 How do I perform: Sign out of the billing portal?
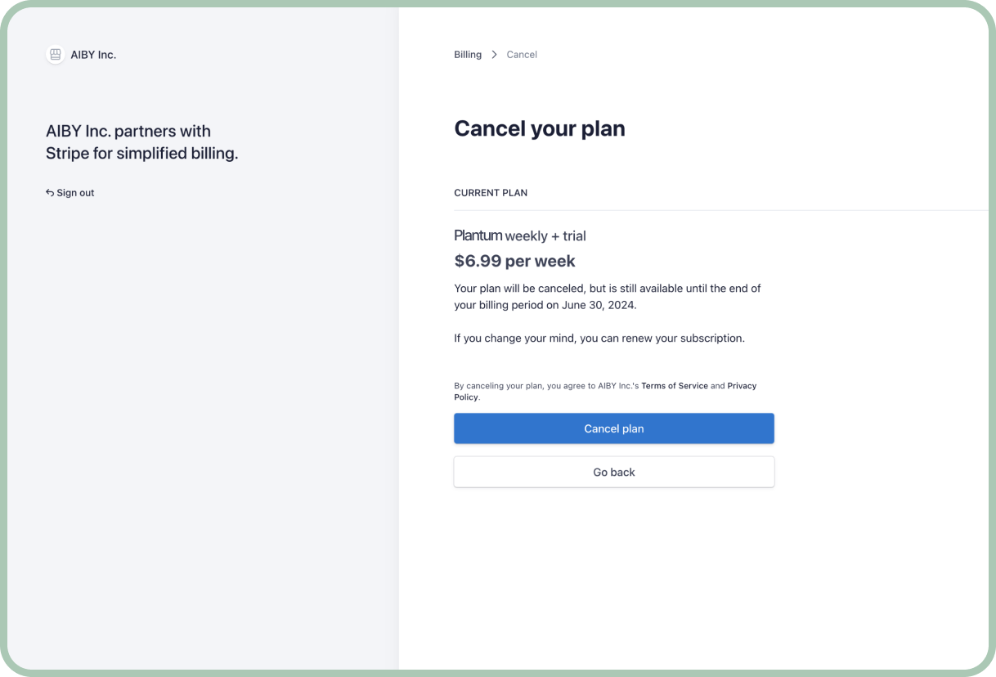pos(75,193)
